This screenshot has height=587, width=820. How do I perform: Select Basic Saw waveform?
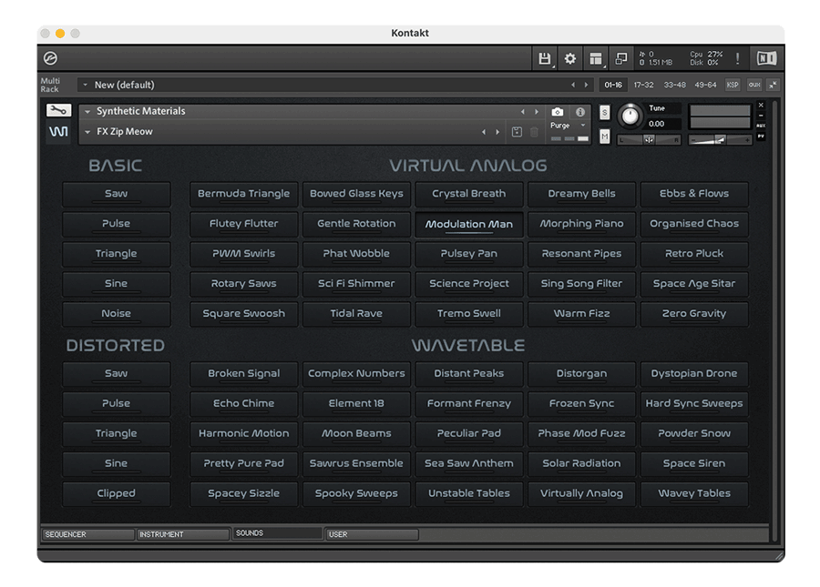pos(116,194)
